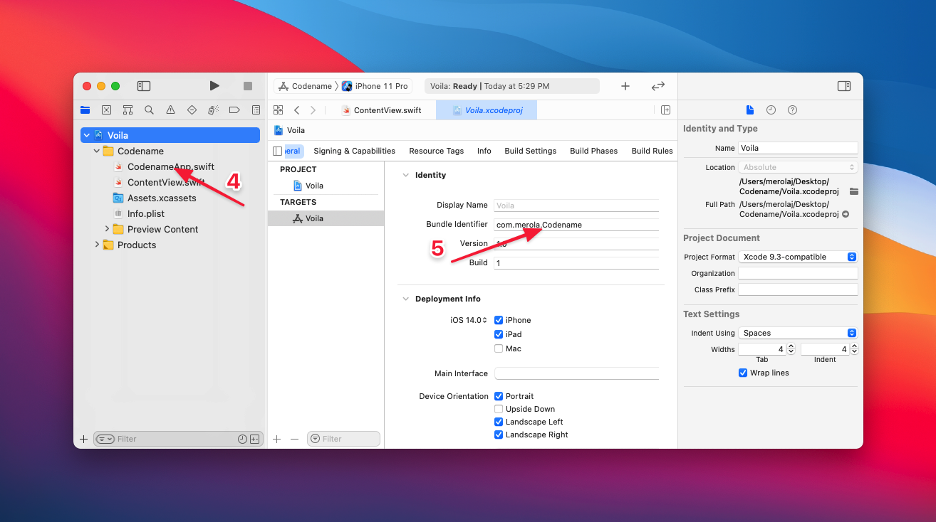Uncheck the iPad device checkbox
The height and width of the screenshot is (522, 936).
(x=499, y=334)
